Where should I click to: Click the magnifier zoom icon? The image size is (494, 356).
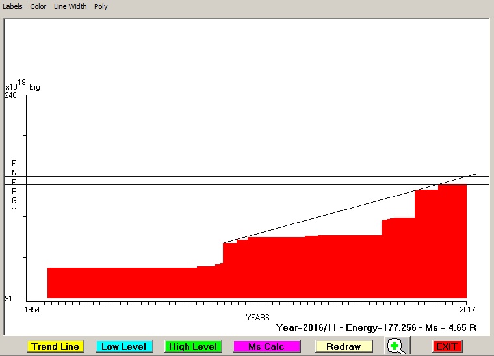click(395, 346)
